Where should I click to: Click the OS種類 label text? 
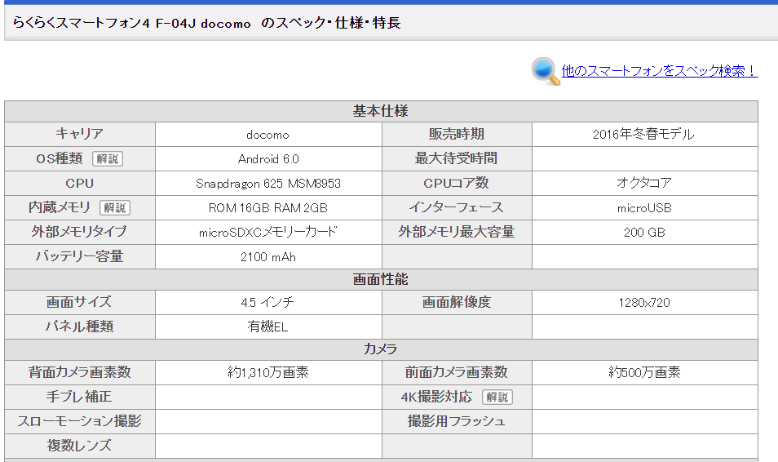[59, 158]
